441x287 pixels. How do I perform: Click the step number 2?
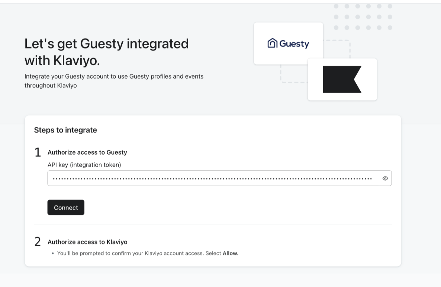click(38, 242)
